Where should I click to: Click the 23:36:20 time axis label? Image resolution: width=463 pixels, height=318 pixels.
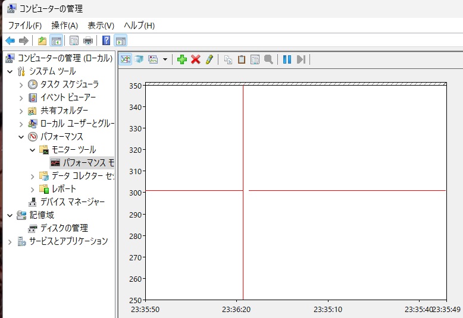(236, 310)
